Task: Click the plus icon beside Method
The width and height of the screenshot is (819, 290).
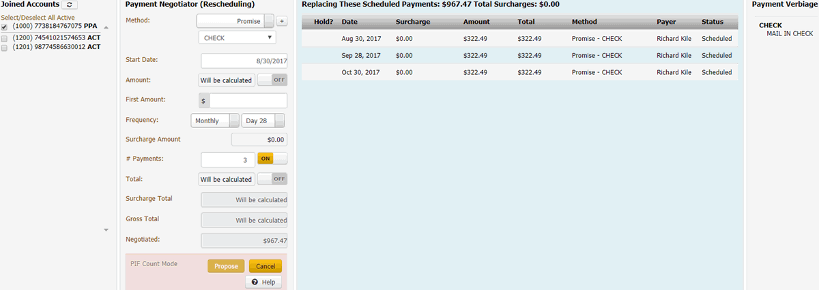Action: coord(283,21)
